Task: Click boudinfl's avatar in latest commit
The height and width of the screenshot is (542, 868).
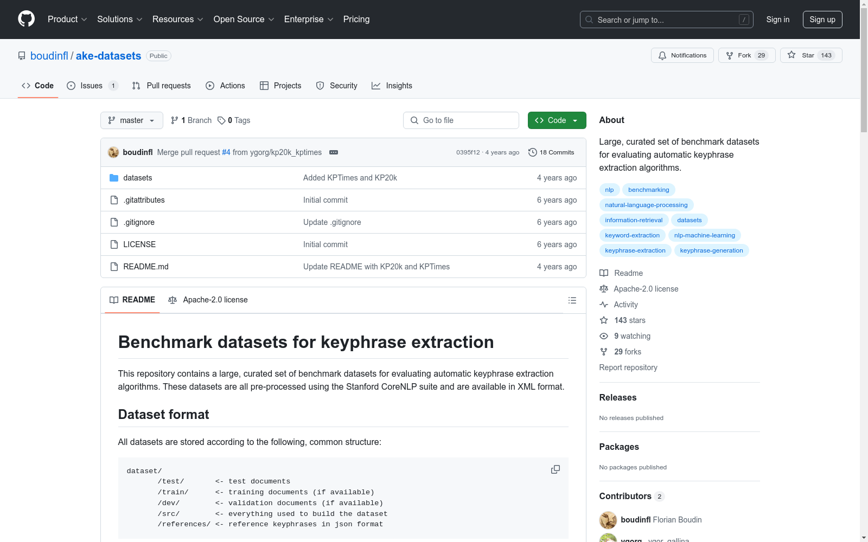Action: click(x=113, y=152)
